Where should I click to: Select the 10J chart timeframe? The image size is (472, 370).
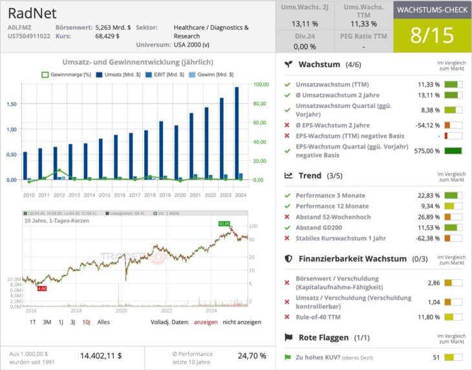pos(86,322)
